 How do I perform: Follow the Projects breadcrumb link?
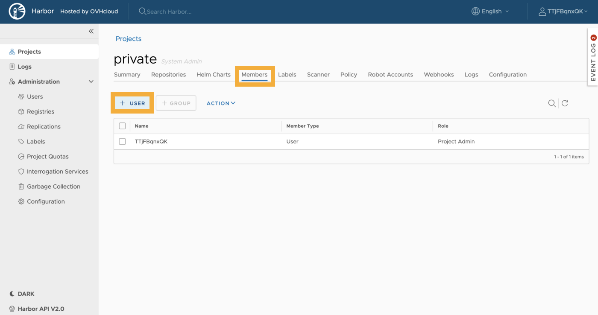(128, 38)
